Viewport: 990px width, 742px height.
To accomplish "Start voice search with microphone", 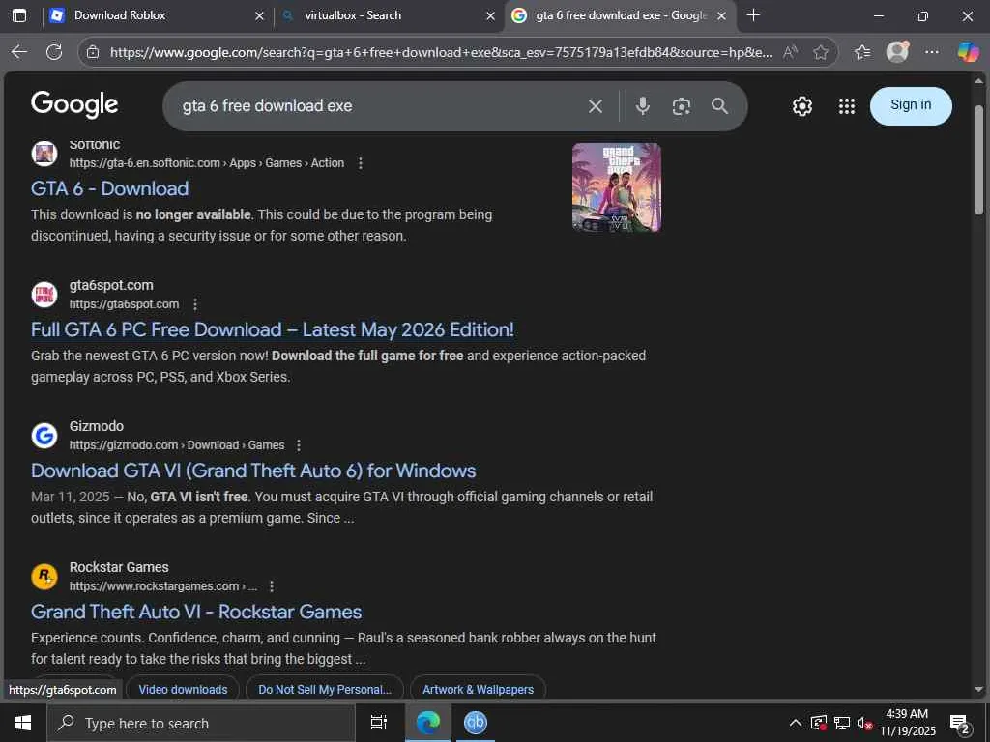I will coord(643,106).
